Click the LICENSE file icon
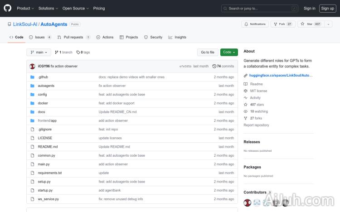Screen dimensions: 340x212 [x=32, y=138]
